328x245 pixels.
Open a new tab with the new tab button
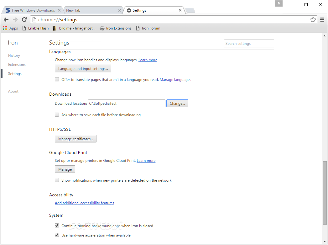(x=190, y=10)
